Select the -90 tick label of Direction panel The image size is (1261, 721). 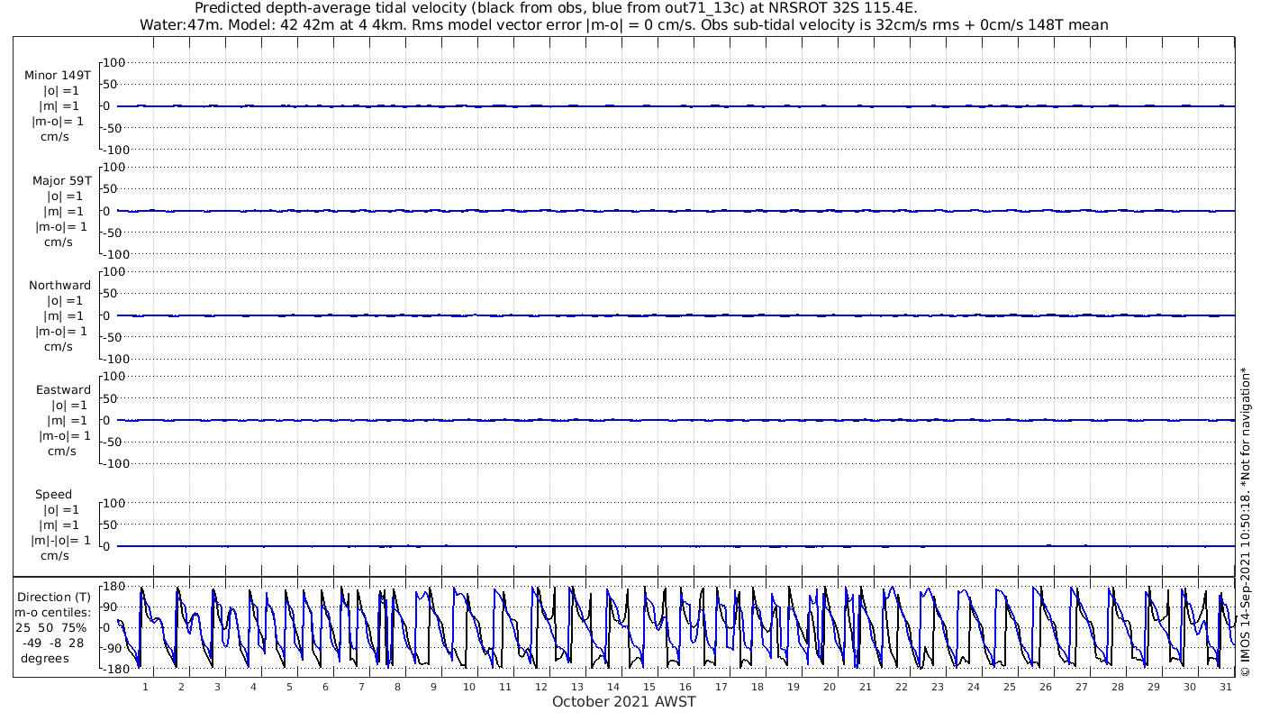(112, 648)
